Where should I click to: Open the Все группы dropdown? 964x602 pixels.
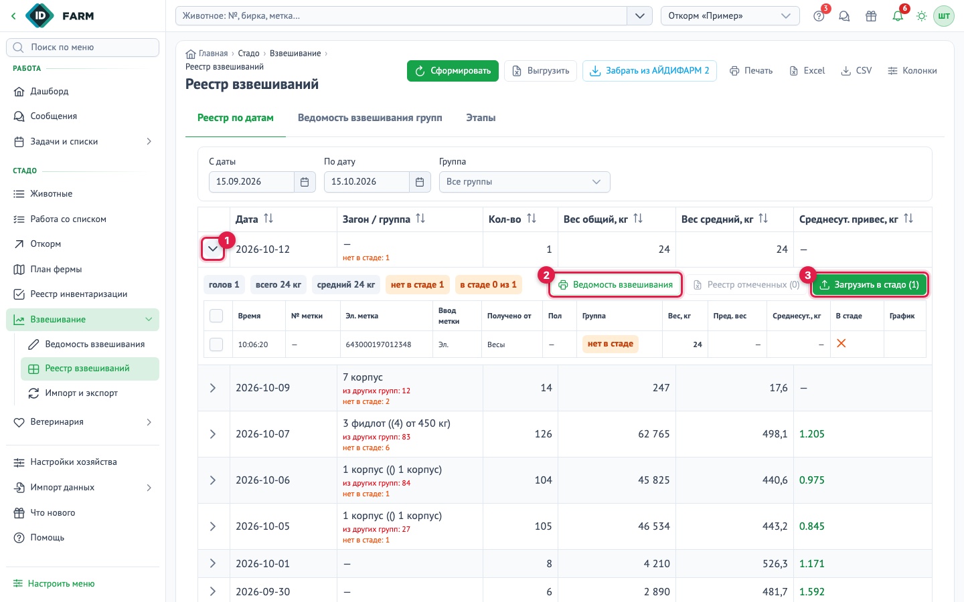525,182
